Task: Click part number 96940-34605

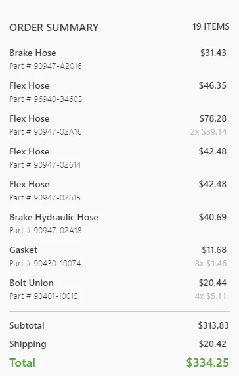Action: [x=46, y=99]
